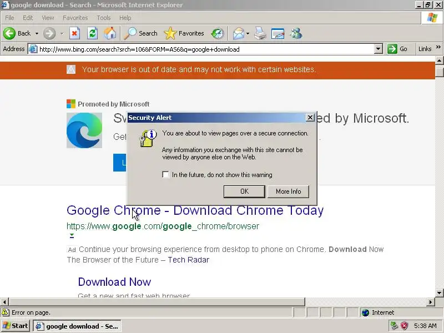Image resolution: width=444 pixels, height=333 pixels.
Task: Click the Edit page icon
Action: [278, 33]
